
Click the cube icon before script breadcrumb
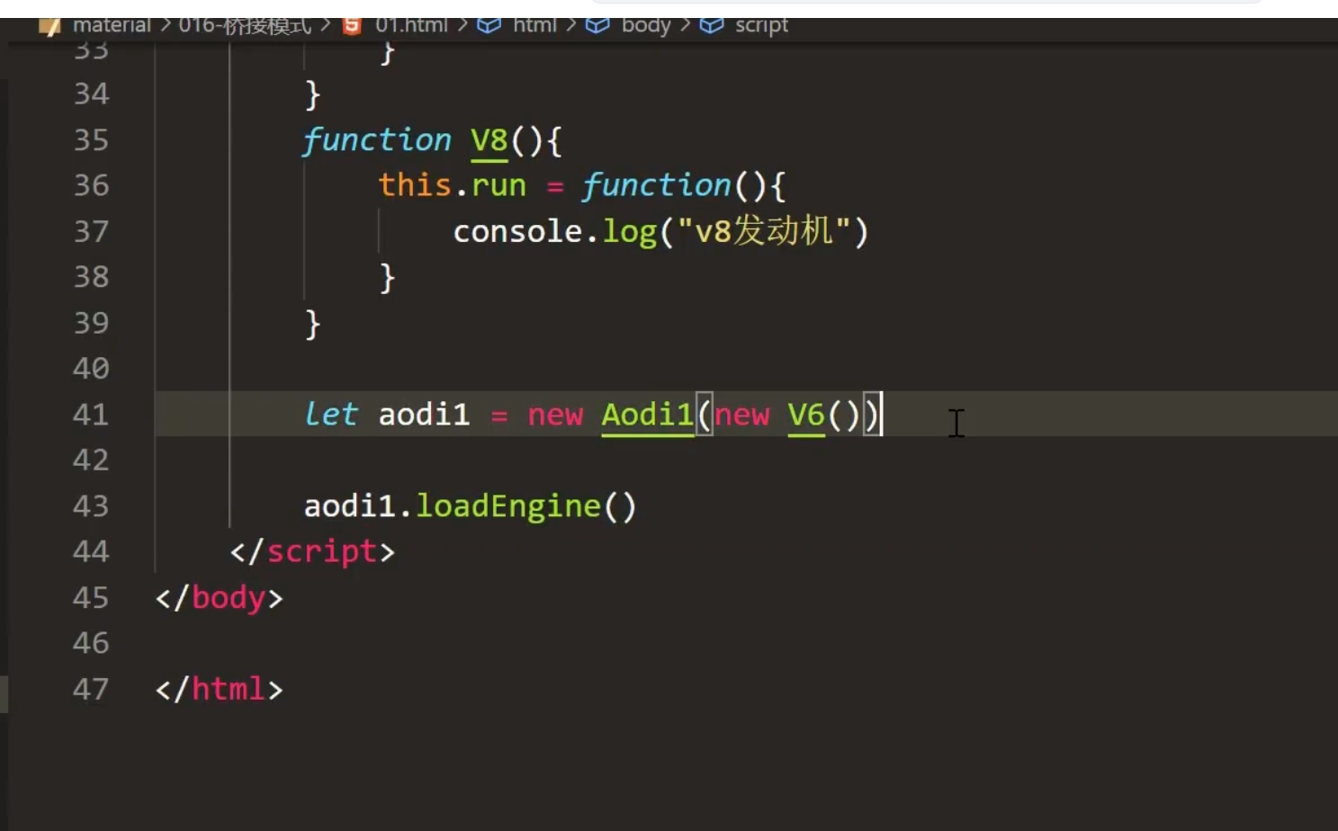click(712, 25)
